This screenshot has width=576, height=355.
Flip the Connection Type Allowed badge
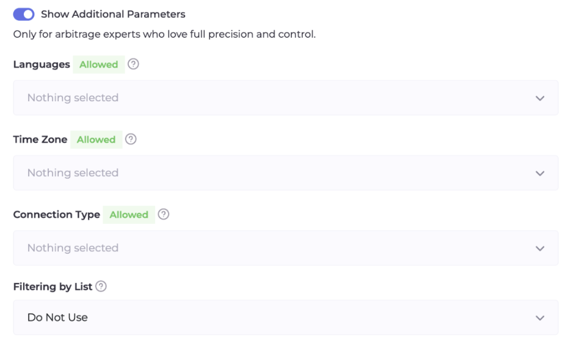click(129, 215)
